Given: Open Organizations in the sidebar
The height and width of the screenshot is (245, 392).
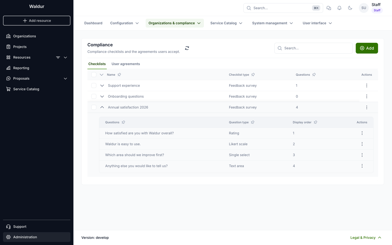Looking at the screenshot, I should [x=37, y=36].
